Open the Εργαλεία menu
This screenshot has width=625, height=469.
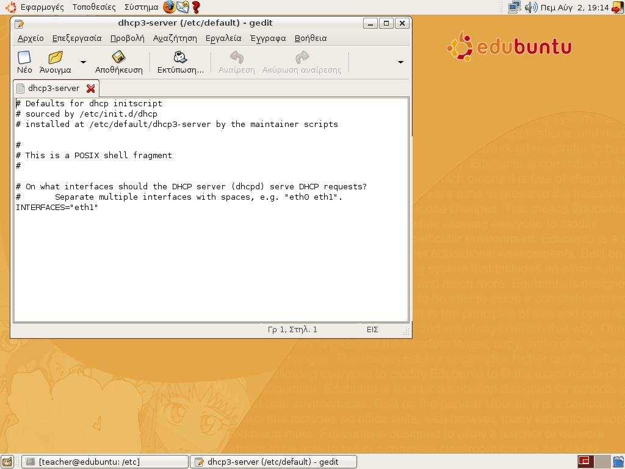[223, 38]
